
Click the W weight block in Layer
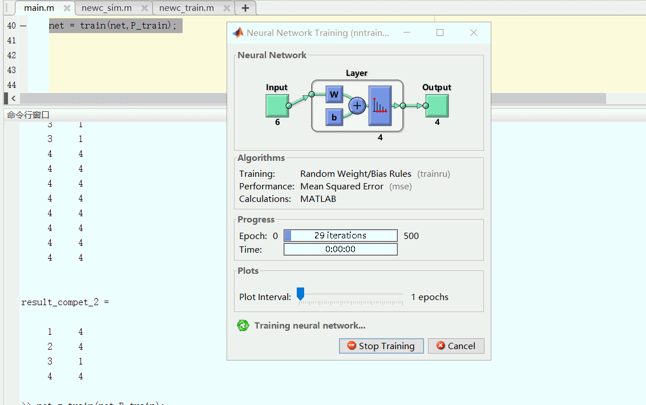334,94
